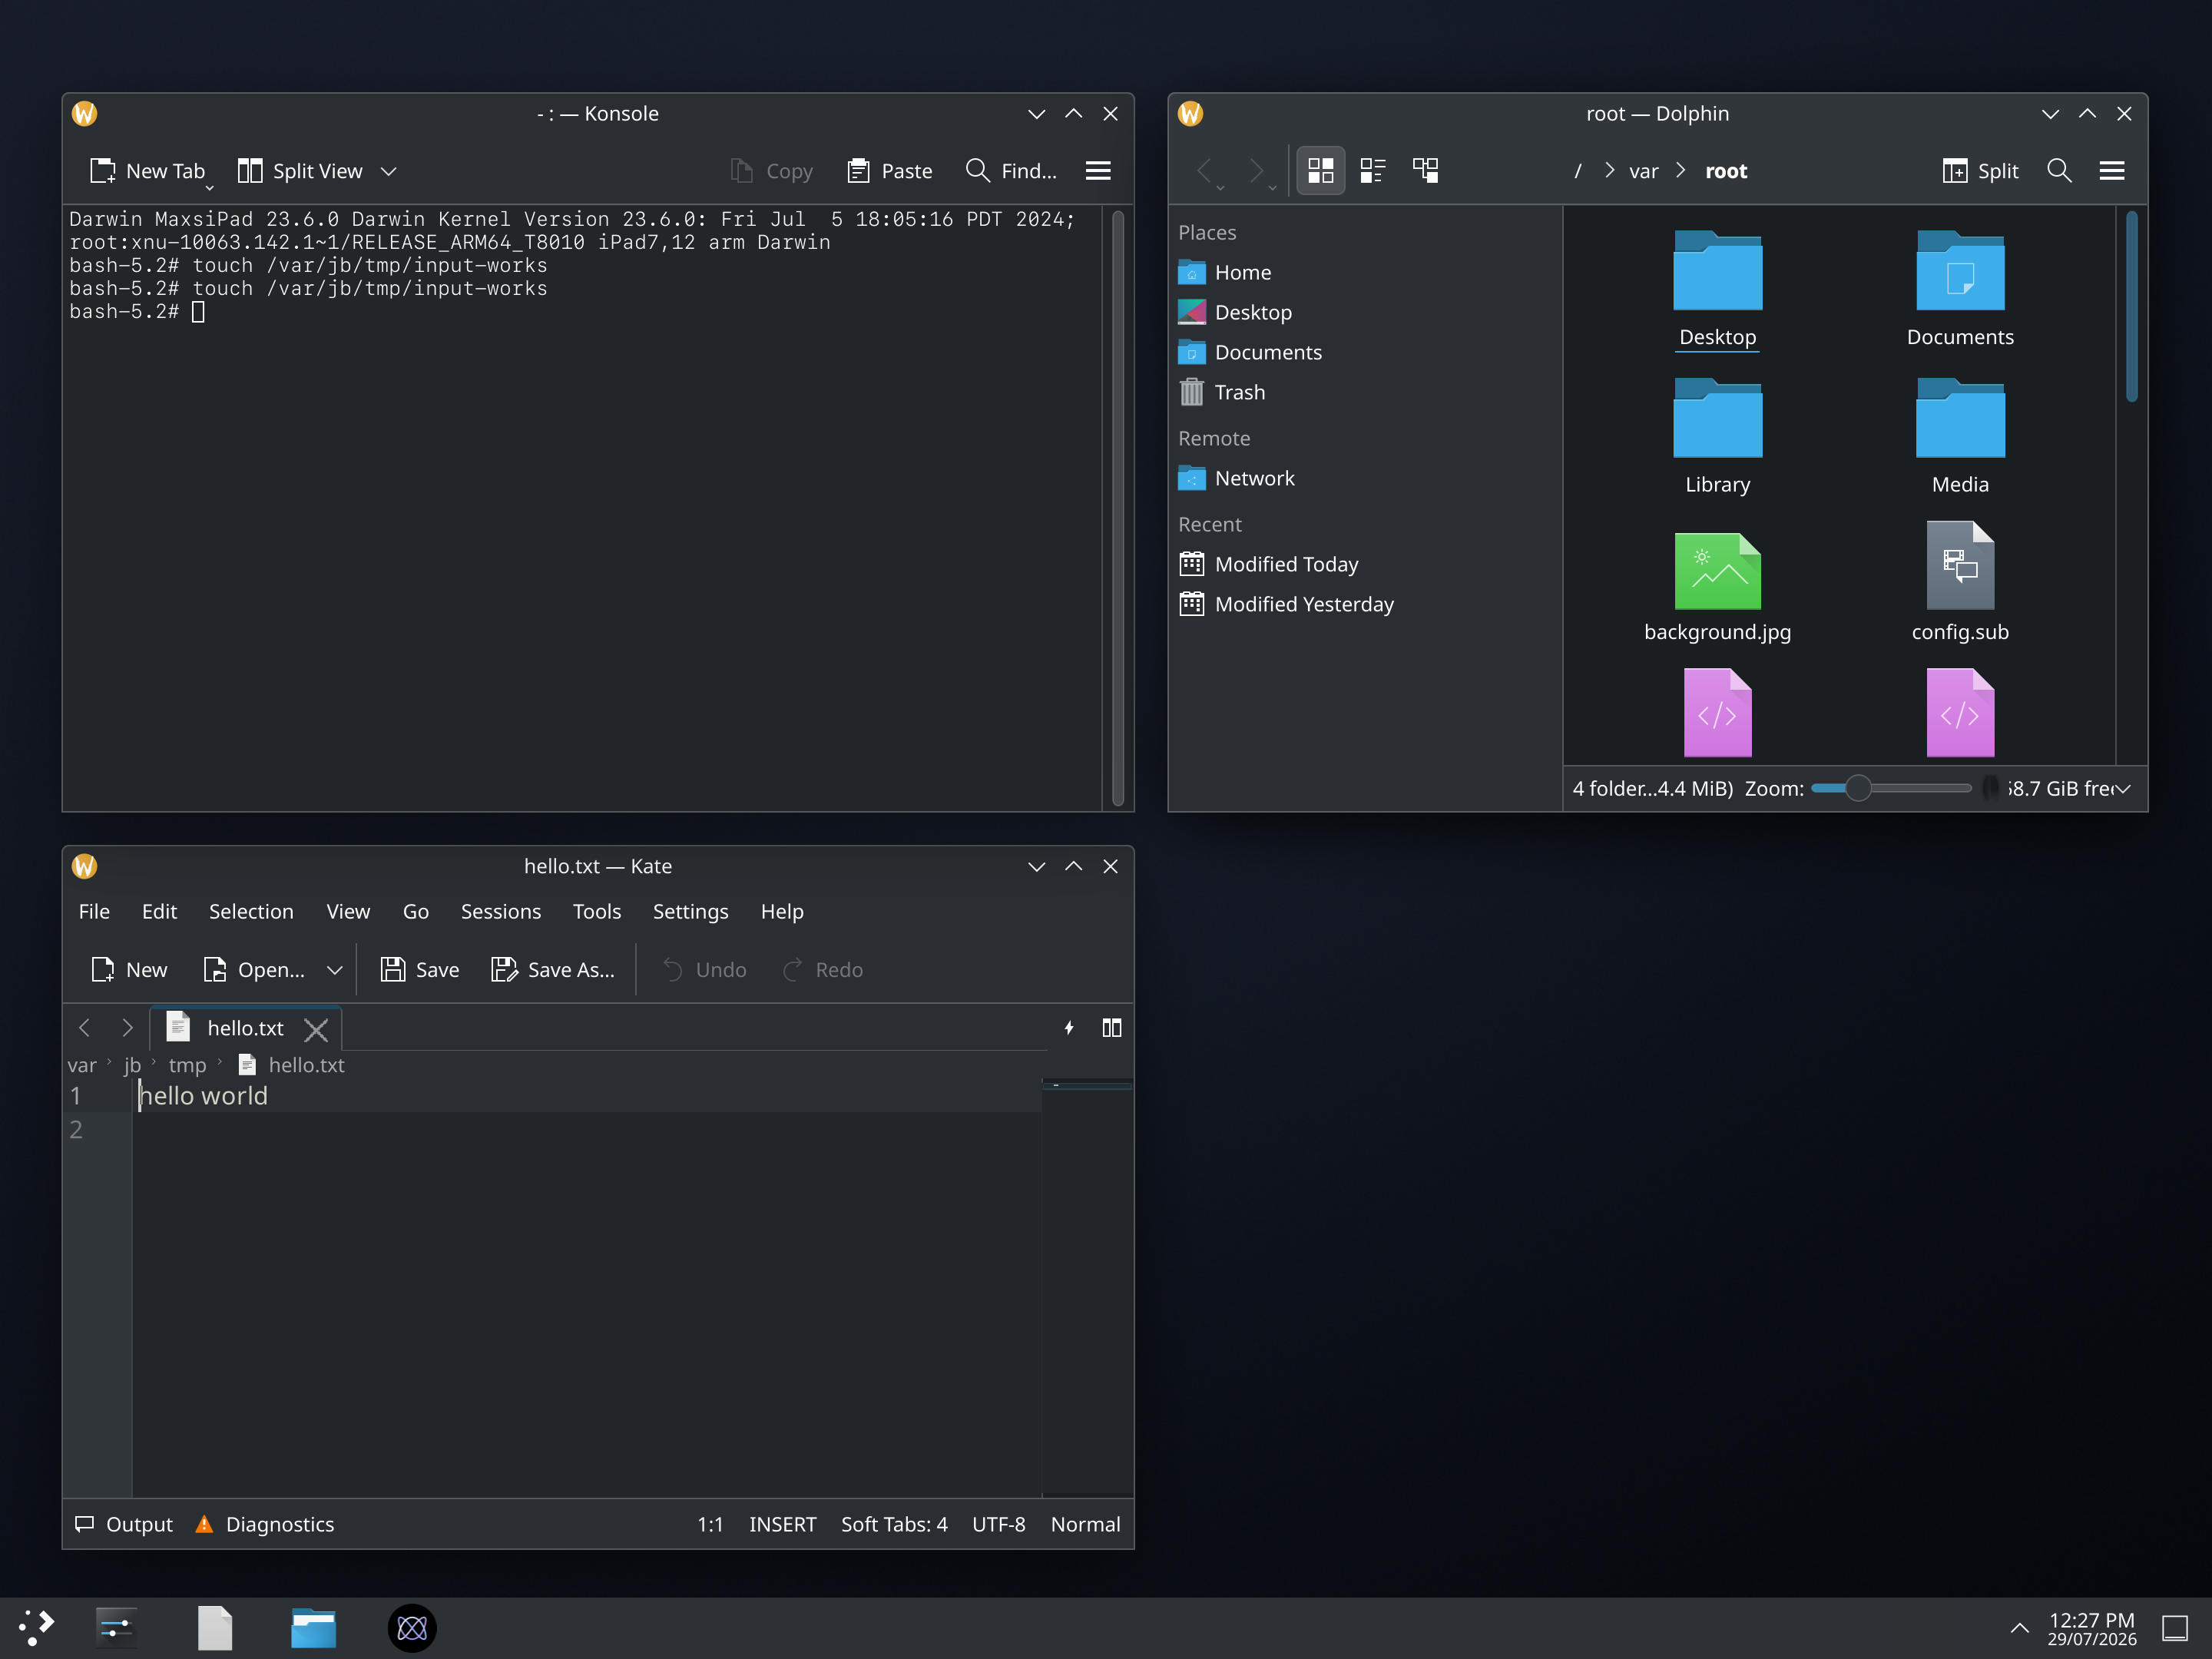Toggle the Output panel in Kate
This screenshot has width=2212, height=1659.
coord(124,1524)
